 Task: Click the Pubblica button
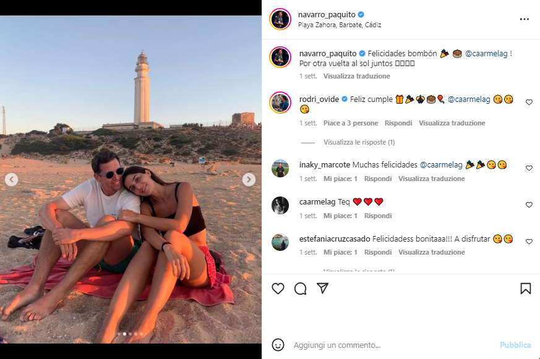tap(515, 345)
